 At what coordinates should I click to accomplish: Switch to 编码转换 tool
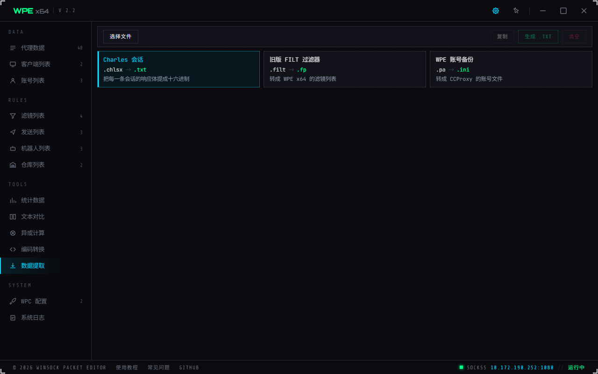tap(46, 249)
